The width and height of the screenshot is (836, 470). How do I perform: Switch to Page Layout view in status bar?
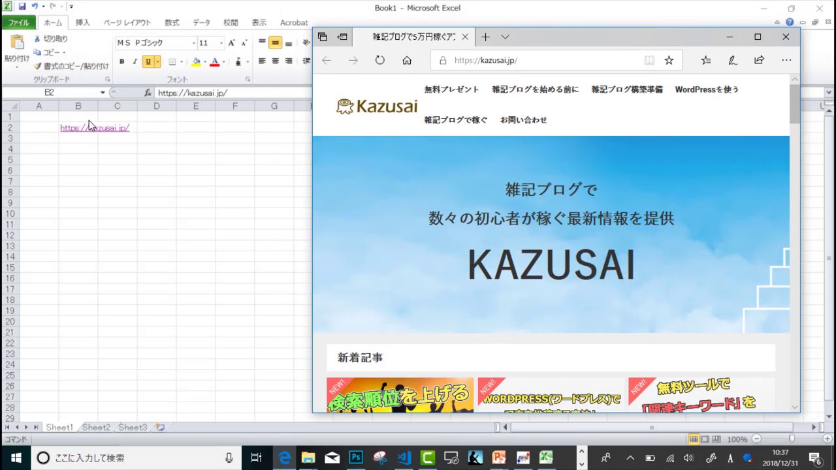(x=705, y=439)
